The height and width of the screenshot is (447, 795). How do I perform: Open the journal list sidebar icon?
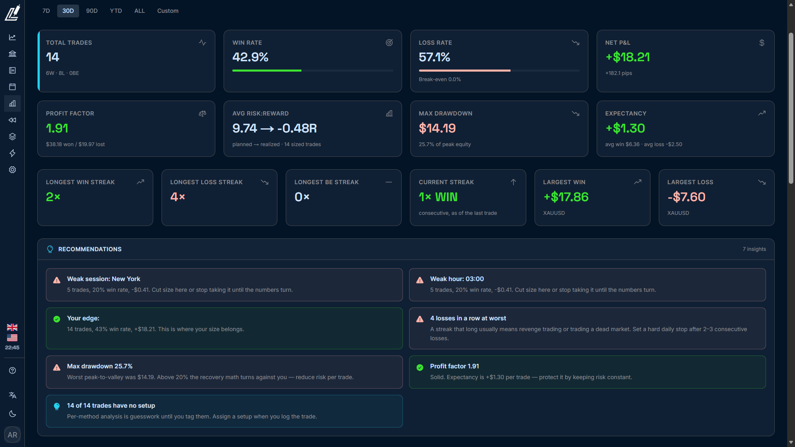coord(12,70)
